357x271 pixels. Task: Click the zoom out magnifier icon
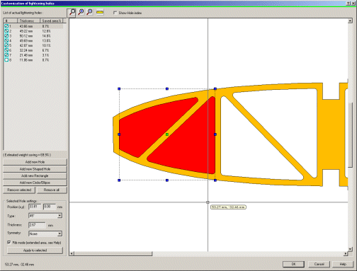90,12
